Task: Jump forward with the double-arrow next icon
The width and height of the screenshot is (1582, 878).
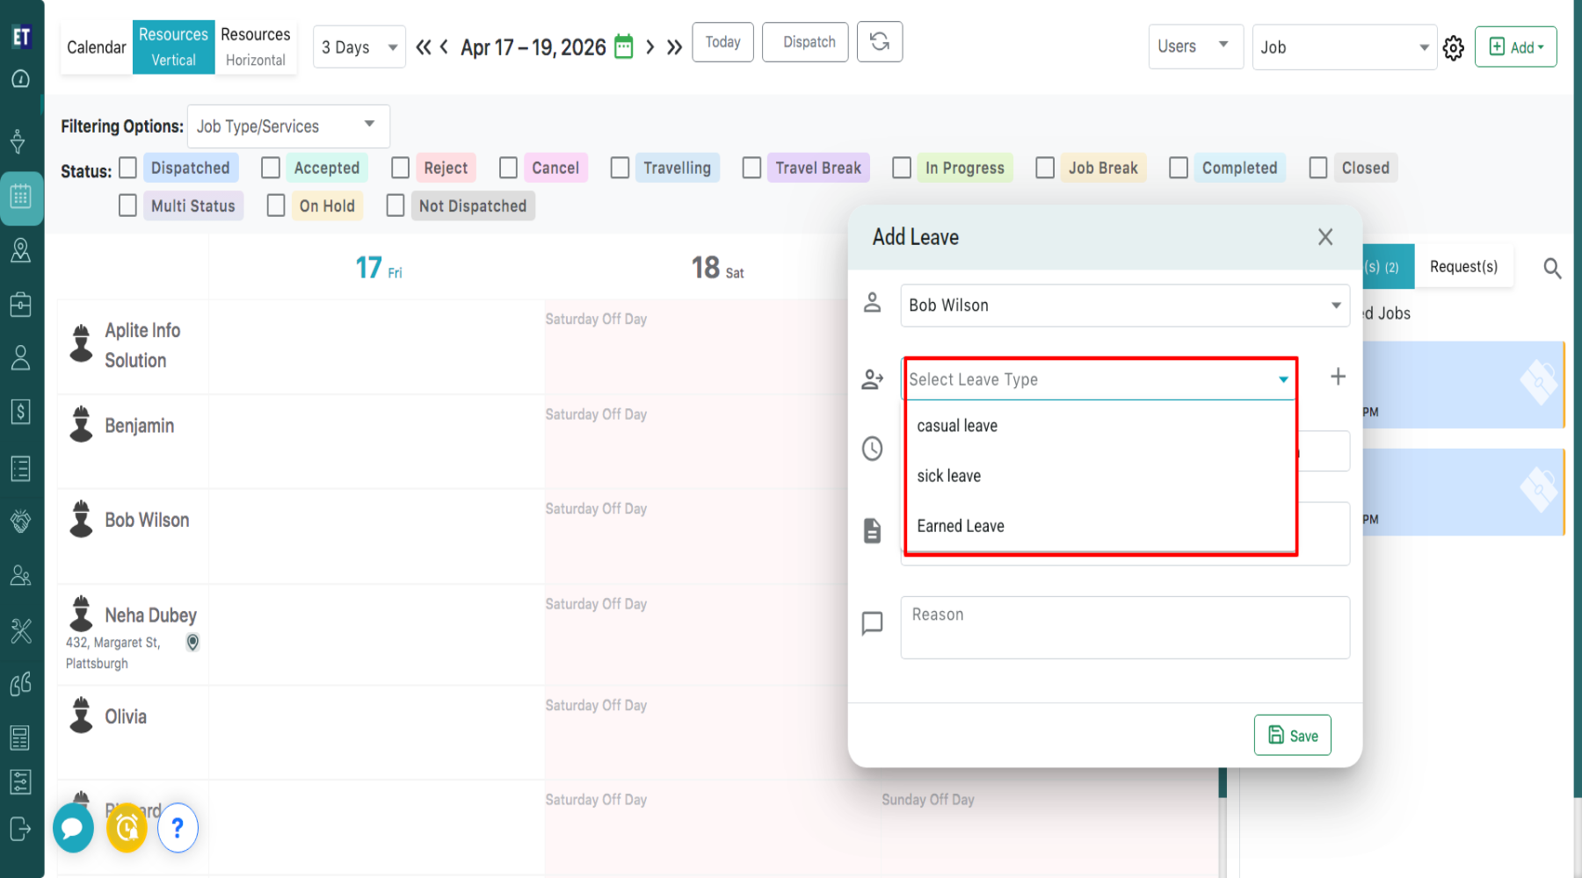Action: (x=674, y=47)
